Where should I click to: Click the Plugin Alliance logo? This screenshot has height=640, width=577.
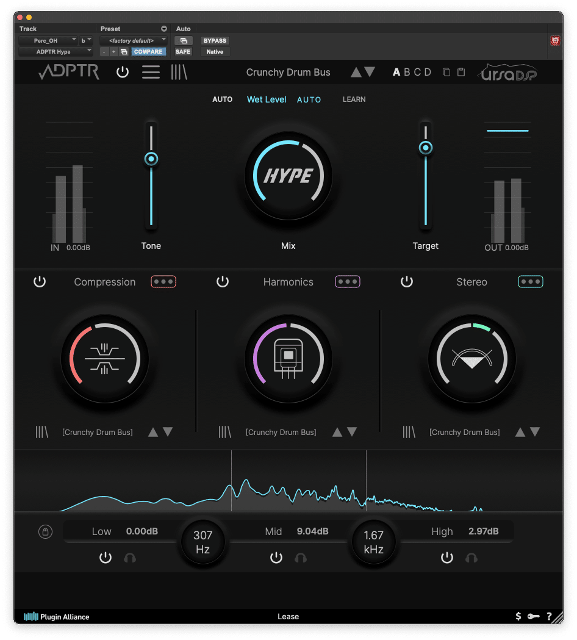(x=56, y=616)
